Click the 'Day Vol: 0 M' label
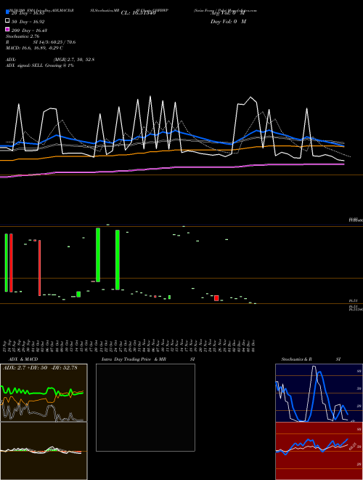Image resolution: width=363 pixels, height=480 pixels. [x=228, y=21]
